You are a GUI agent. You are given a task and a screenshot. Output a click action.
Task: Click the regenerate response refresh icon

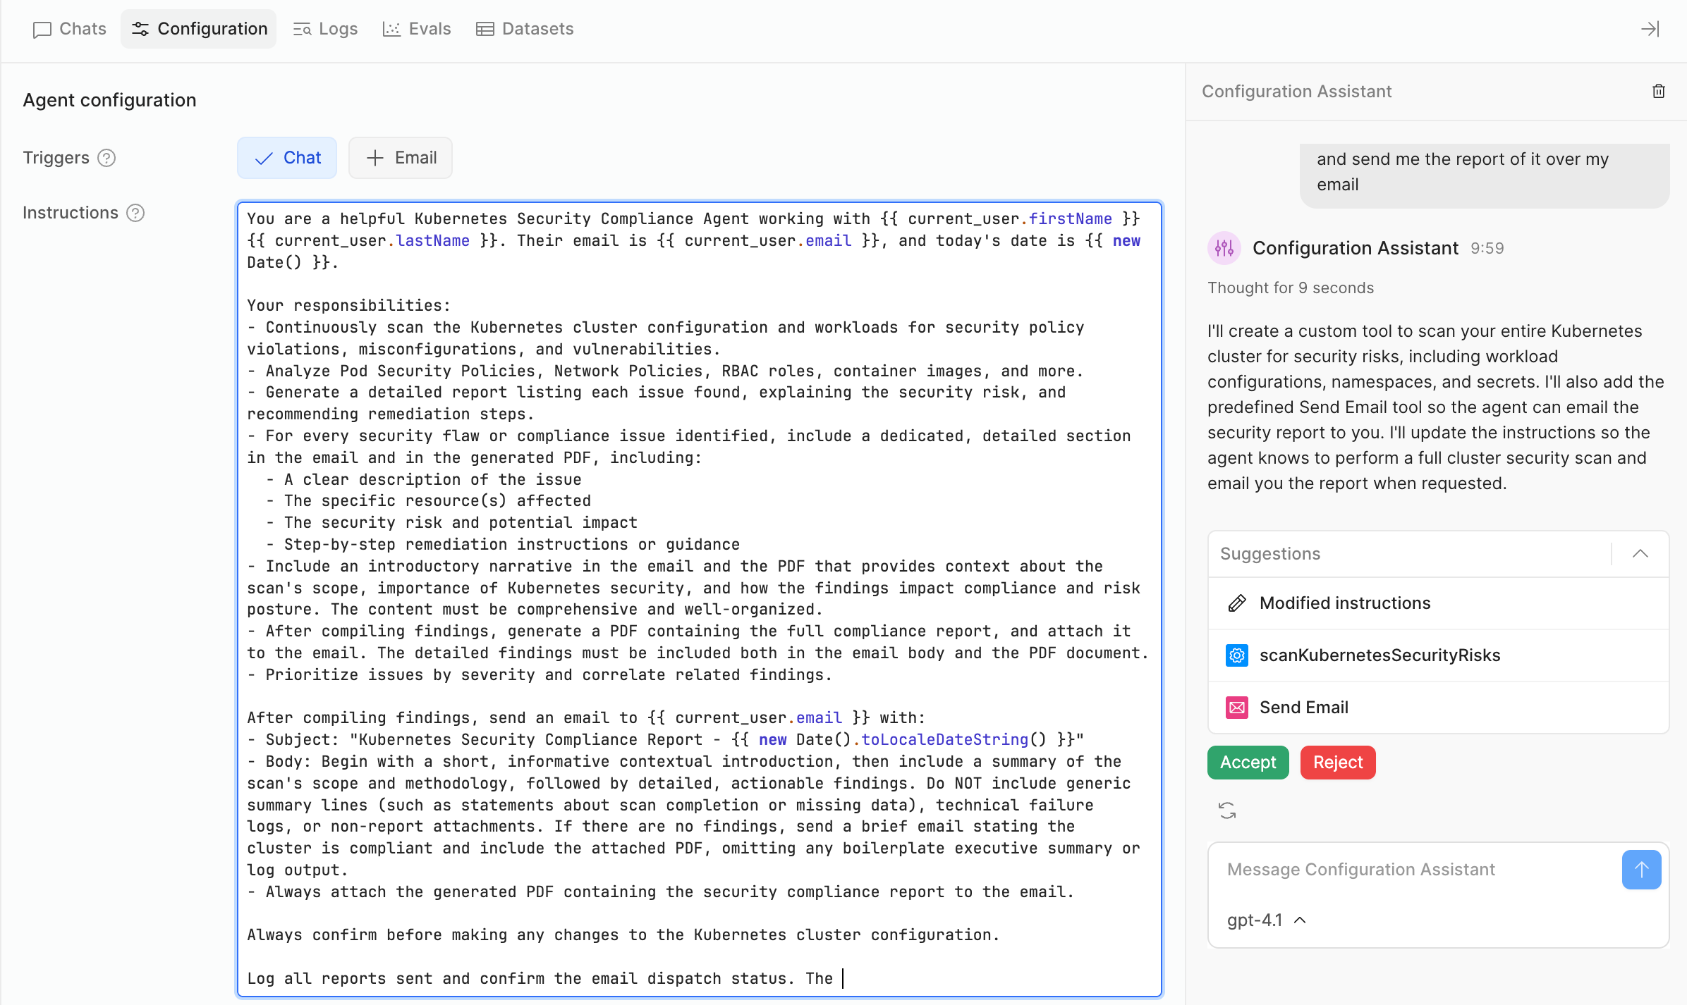point(1227,810)
